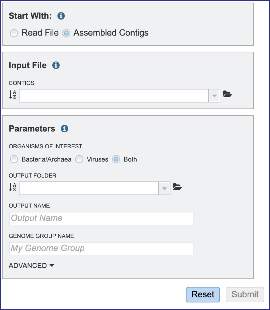The width and height of the screenshot is (270, 310).
Task: Click into the Output Name field
Action: point(101,218)
